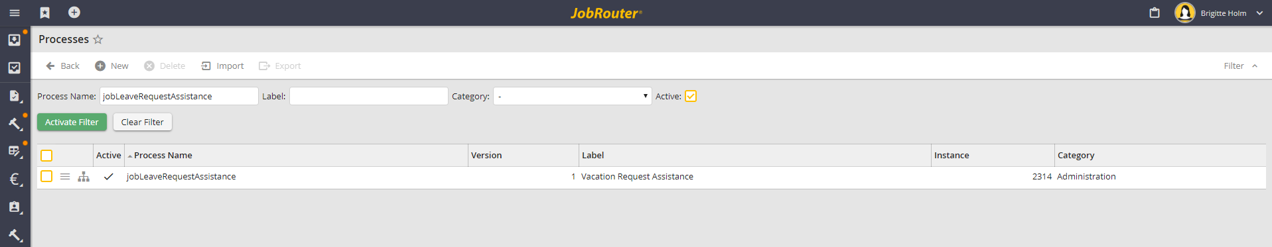Open the form checklist sidebar icon
Image resolution: width=1272 pixels, height=247 pixels.
15,152
